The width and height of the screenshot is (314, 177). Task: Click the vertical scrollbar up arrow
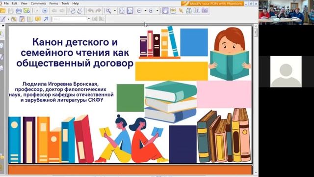(256, 26)
